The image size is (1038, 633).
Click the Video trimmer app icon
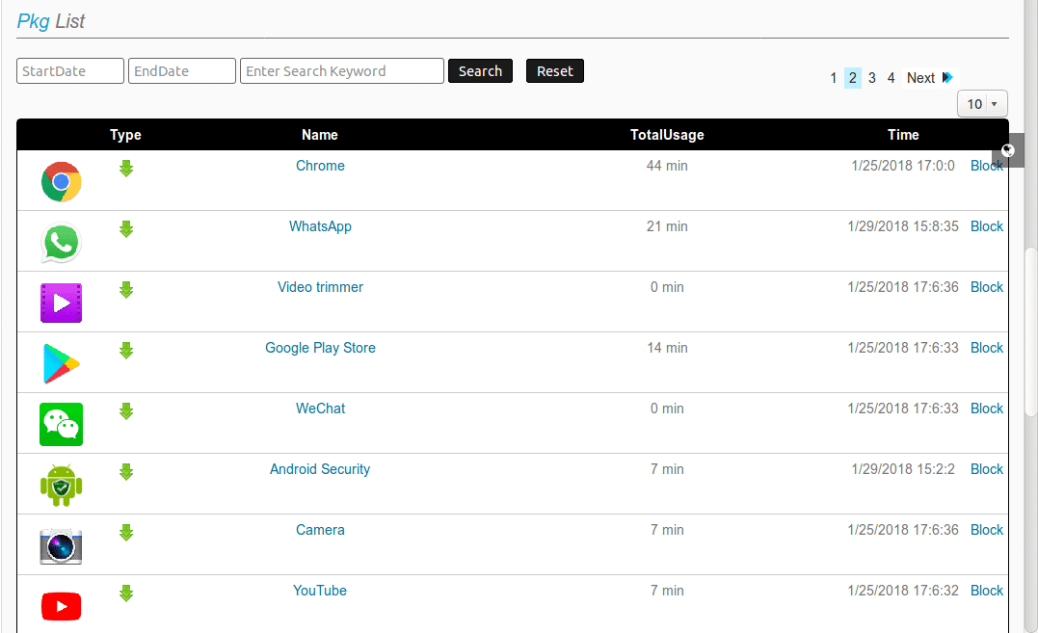(61, 303)
